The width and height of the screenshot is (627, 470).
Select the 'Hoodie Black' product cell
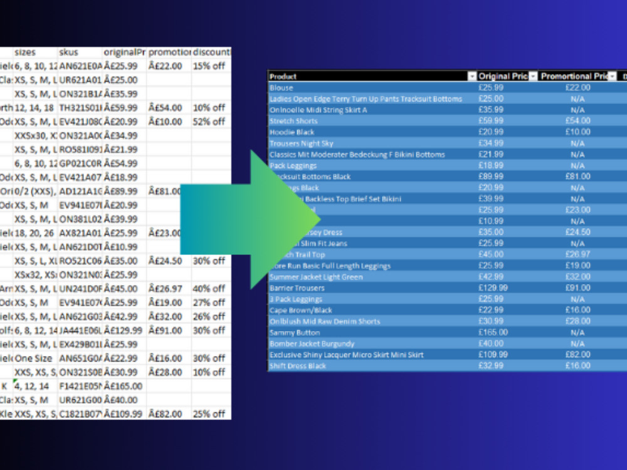click(372, 132)
